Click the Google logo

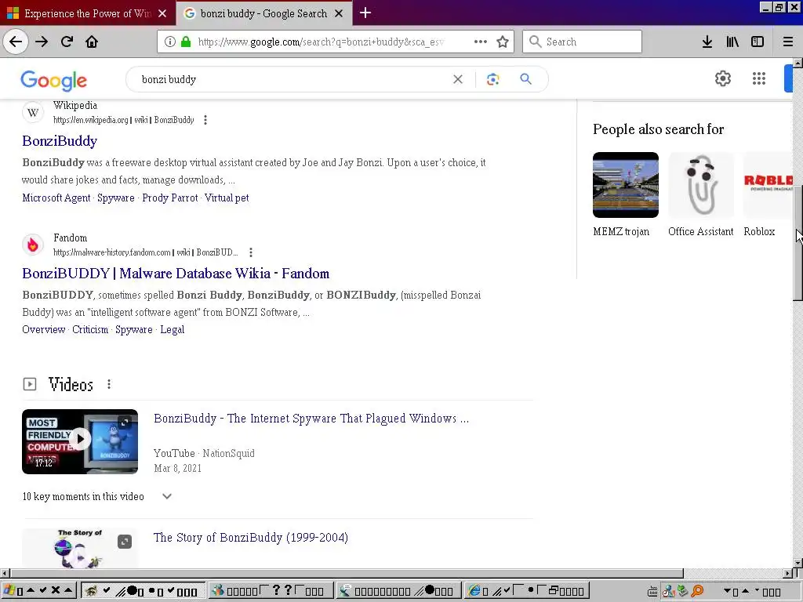pyautogui.click(x=54, y=81)
